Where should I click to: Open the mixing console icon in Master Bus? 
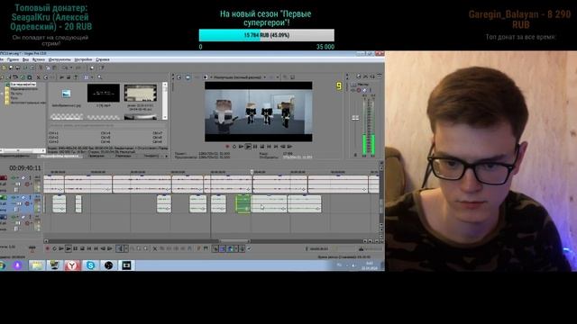(x=379, y=76)
